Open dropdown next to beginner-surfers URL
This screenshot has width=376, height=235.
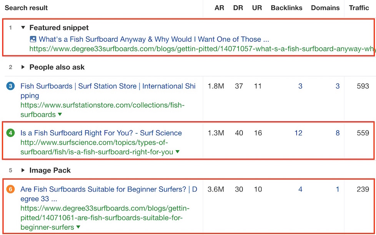[78, 227]
